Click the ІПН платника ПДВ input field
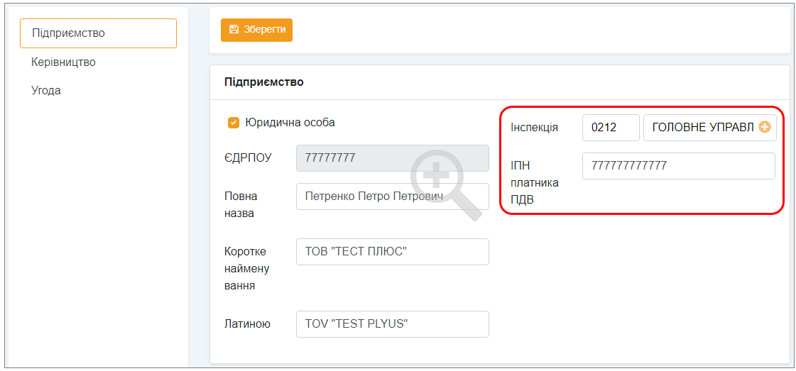The image size is (796, 371). [x=679, y=166]
